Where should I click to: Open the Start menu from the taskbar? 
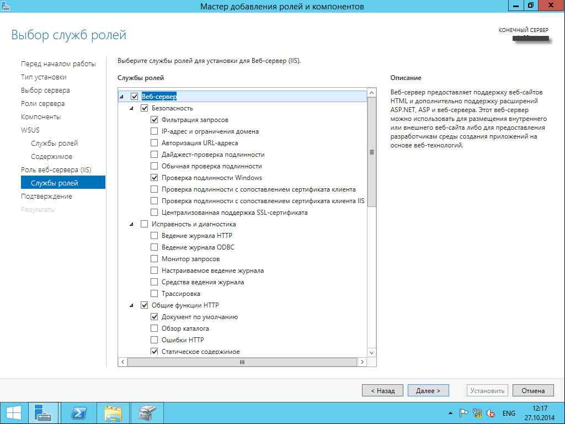13,413
